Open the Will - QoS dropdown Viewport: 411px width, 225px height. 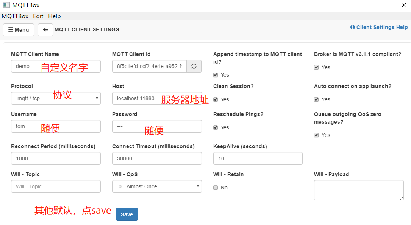point(157,186)
